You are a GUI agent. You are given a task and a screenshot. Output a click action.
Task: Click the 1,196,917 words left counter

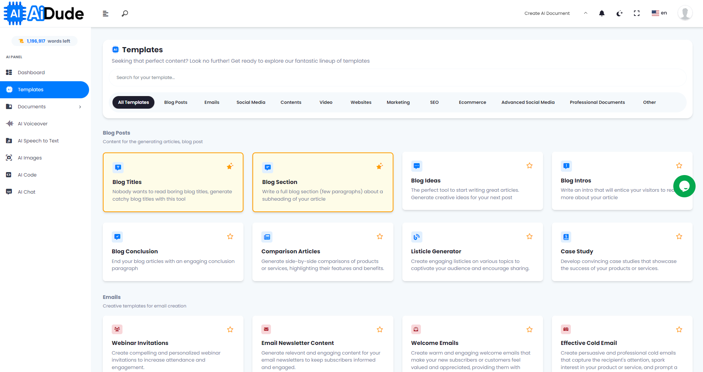pos(44,41)
